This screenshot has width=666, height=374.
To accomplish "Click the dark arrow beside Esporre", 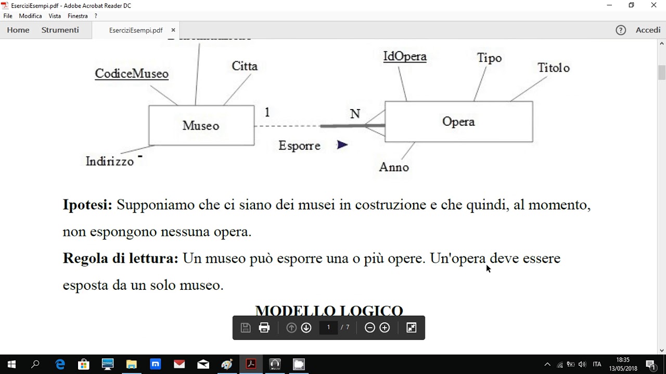I will (x=342, y=145).
